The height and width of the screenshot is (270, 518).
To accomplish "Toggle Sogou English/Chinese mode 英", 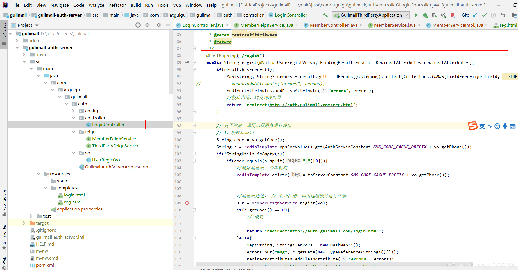I will pos(482,126).
